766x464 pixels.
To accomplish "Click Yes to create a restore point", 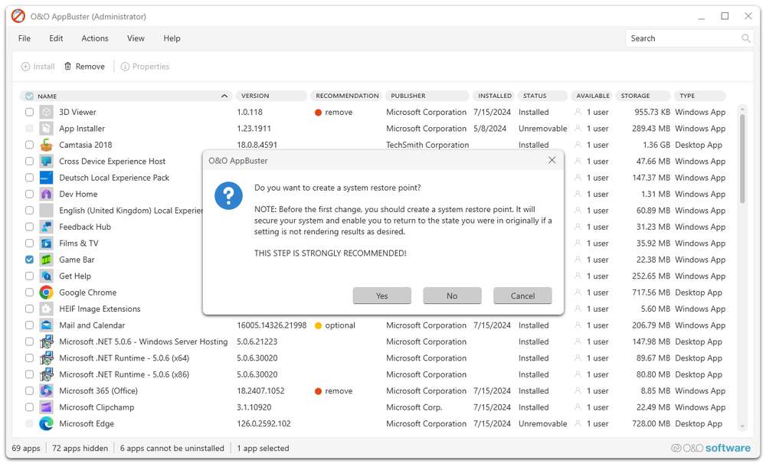I will coord(382,296).
